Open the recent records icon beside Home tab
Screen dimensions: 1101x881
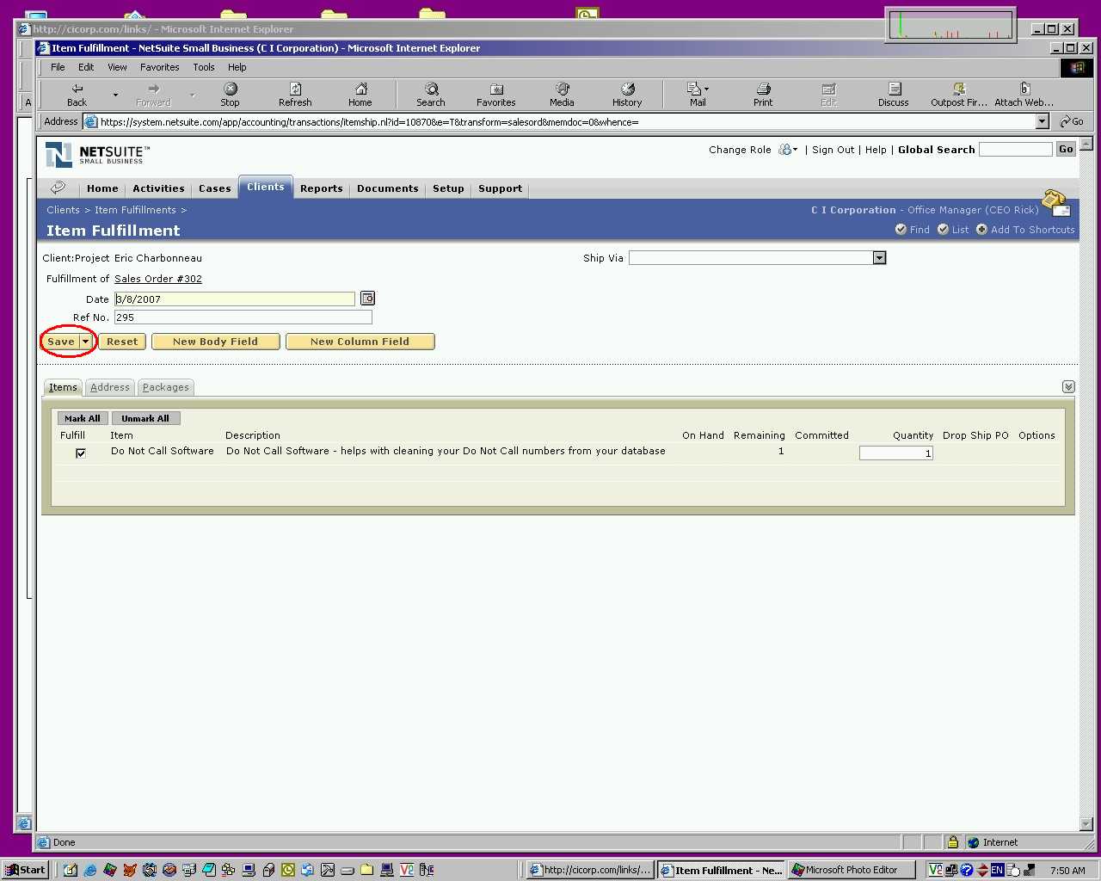(x=58, y=188)
